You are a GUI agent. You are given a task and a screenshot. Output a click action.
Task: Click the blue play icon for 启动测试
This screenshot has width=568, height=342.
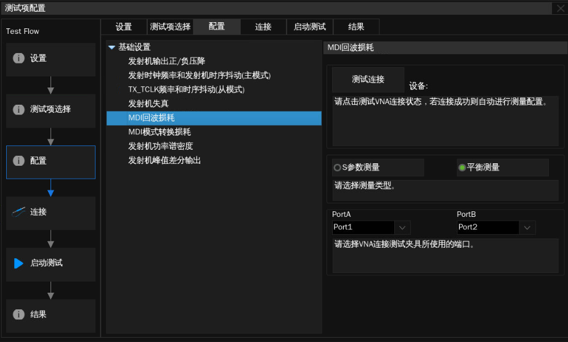(x=18, y=263)
